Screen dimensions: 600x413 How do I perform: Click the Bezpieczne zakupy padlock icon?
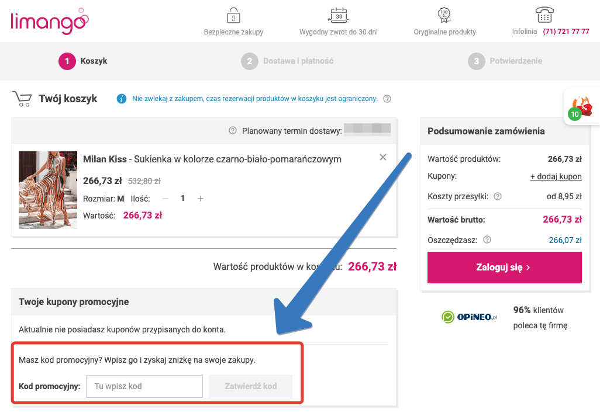[x=233, y=15]
